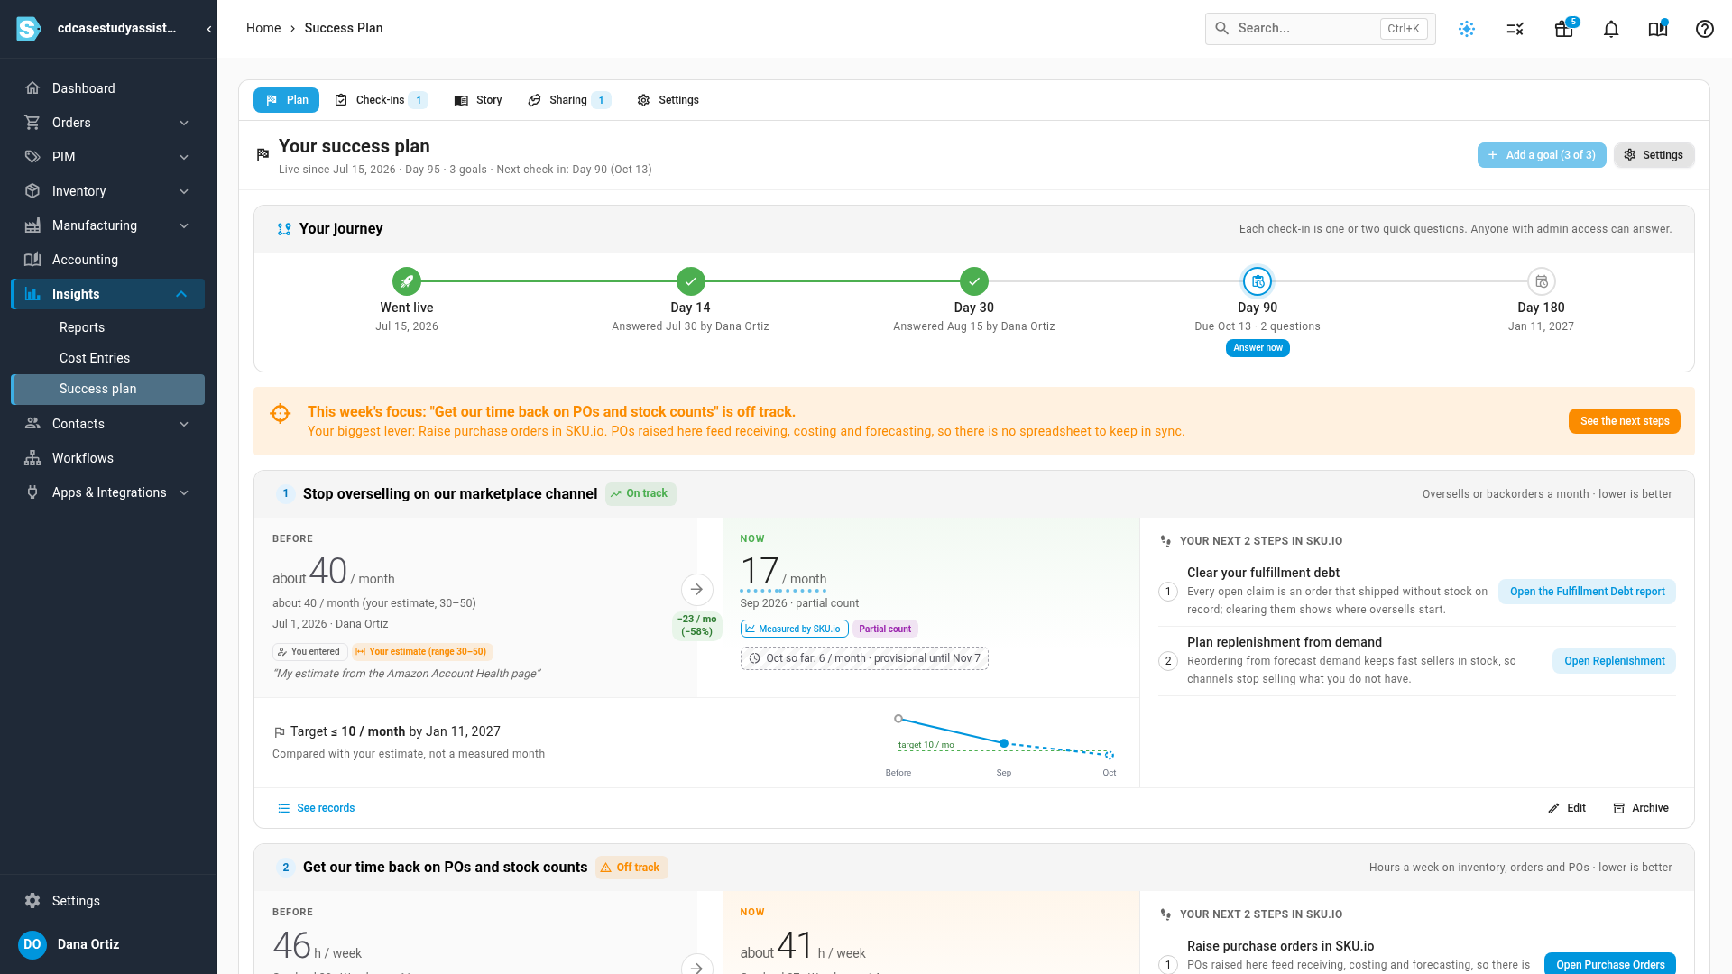Click the before-to-now arrow for overselling goal

pyautogui.click(x=697, y=589)
